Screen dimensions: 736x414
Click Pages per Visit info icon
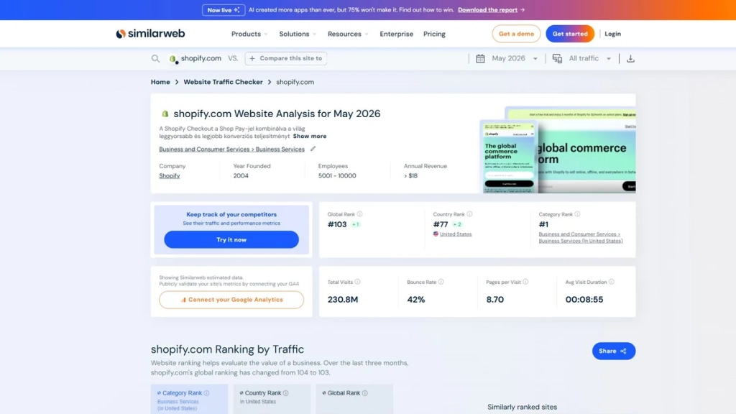[525, 282]
